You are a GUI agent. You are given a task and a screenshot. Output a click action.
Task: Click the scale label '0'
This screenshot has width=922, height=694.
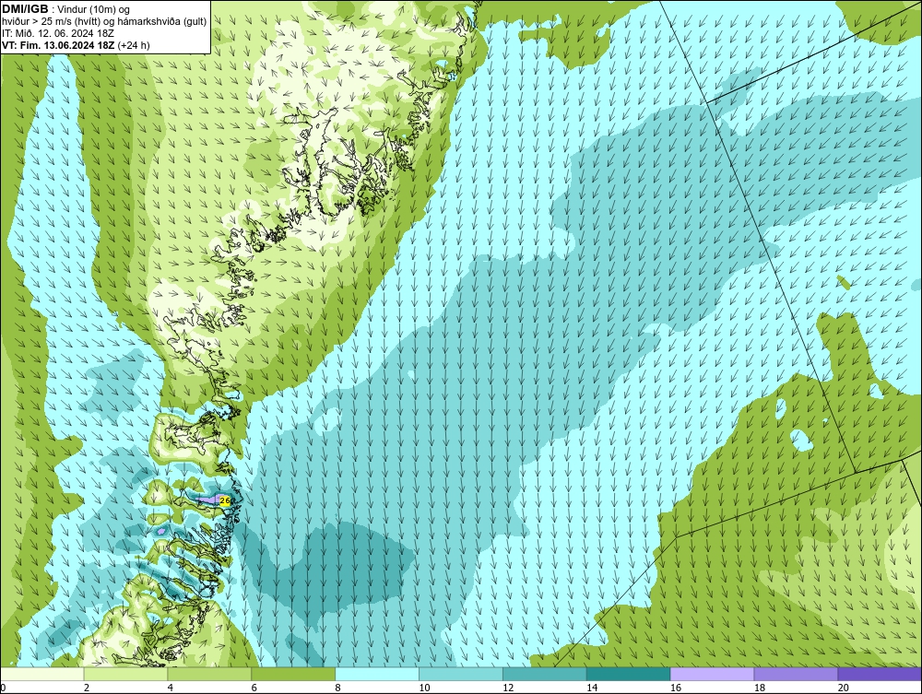(3, 688)
